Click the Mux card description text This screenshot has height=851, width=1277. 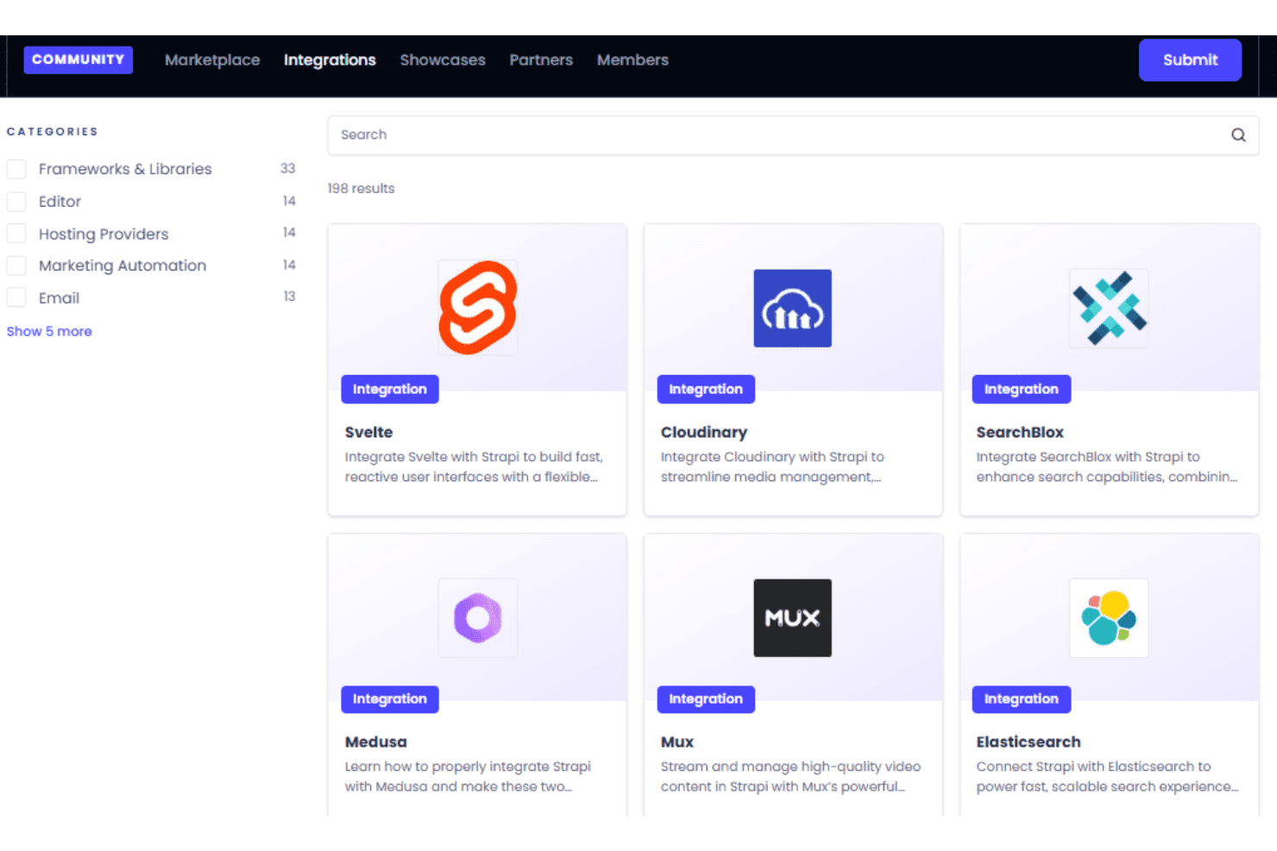click(x=790, y=776)
